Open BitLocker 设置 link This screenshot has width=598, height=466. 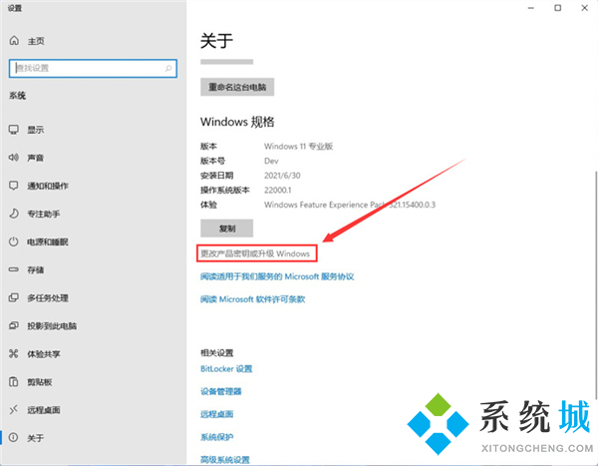pos(226,368)
